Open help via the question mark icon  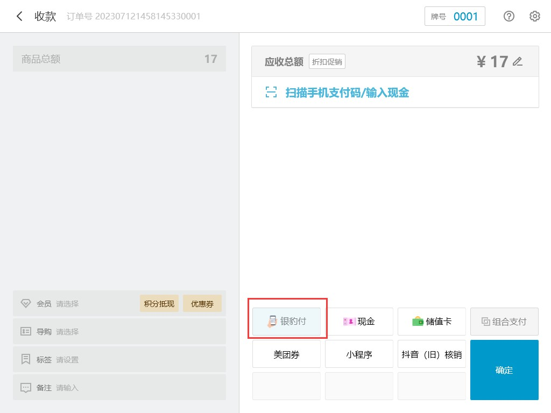[508, 16]
